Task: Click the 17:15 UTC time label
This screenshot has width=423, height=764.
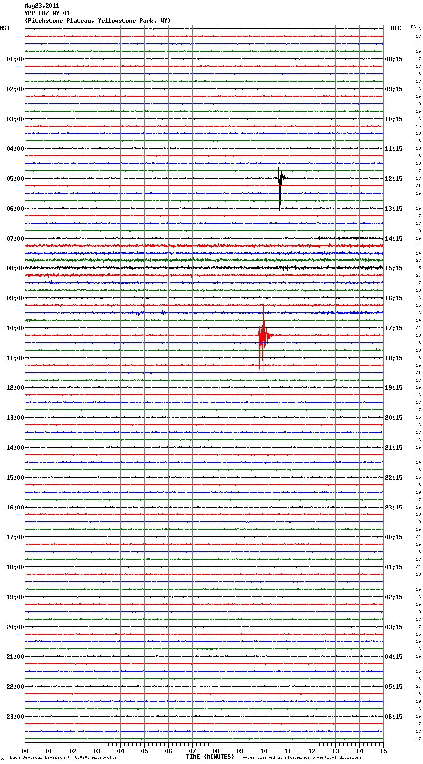Action: point(394,328)
